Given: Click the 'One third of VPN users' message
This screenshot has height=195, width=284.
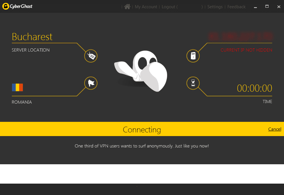Looking at the screenshot, I should pyautogui.click(x=142, y=146).
